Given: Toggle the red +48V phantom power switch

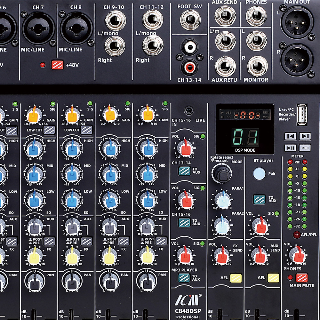Looking at the screenshot, I should [x=57, y=65].
